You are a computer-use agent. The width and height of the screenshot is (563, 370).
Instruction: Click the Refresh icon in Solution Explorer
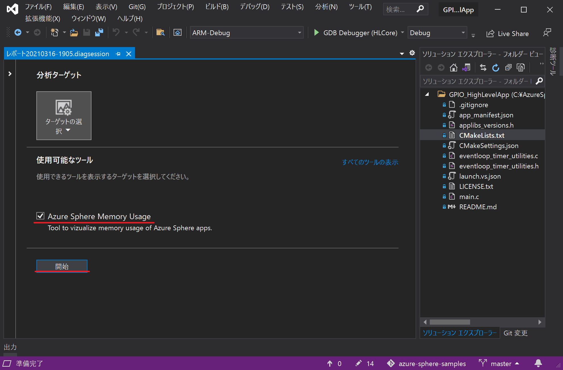point(495,67)
